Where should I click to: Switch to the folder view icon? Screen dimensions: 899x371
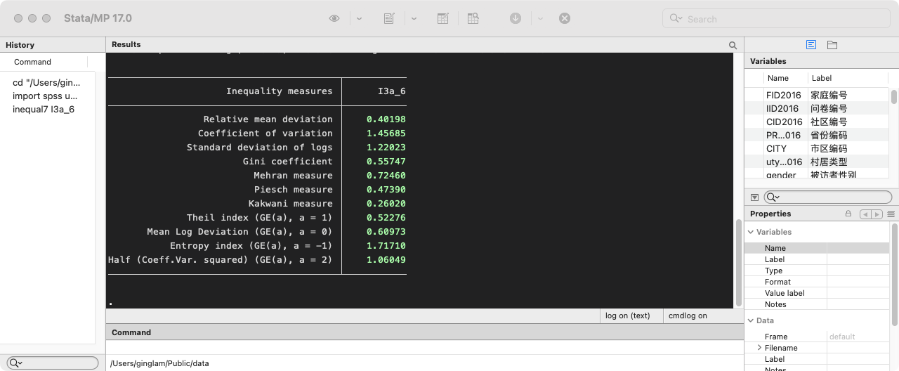(832, 45)
